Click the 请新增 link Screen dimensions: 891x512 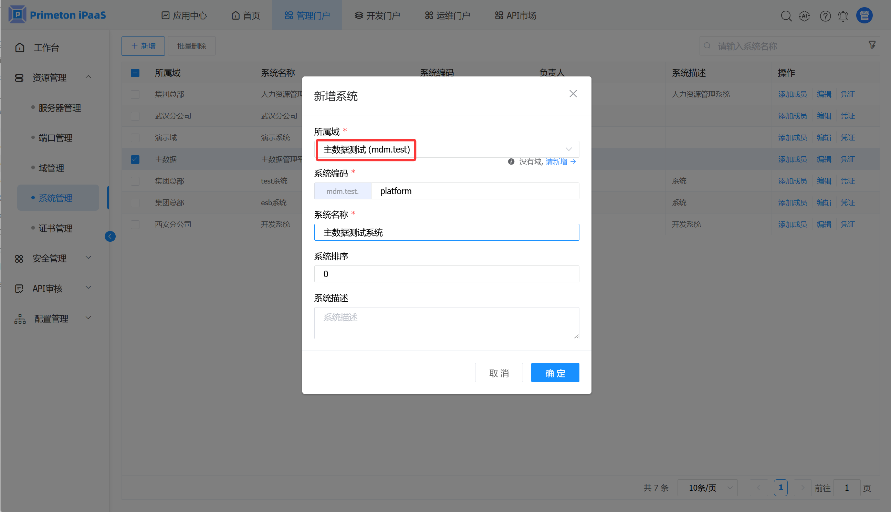[557, 161]
